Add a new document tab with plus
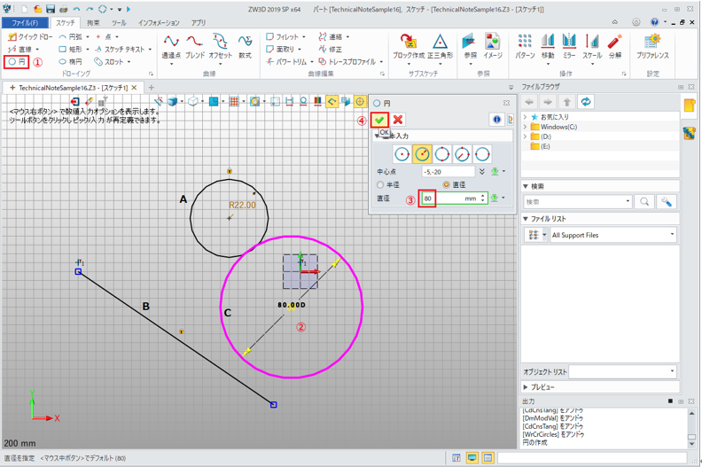The image size is (702, 467). click(x=152, y=88)
